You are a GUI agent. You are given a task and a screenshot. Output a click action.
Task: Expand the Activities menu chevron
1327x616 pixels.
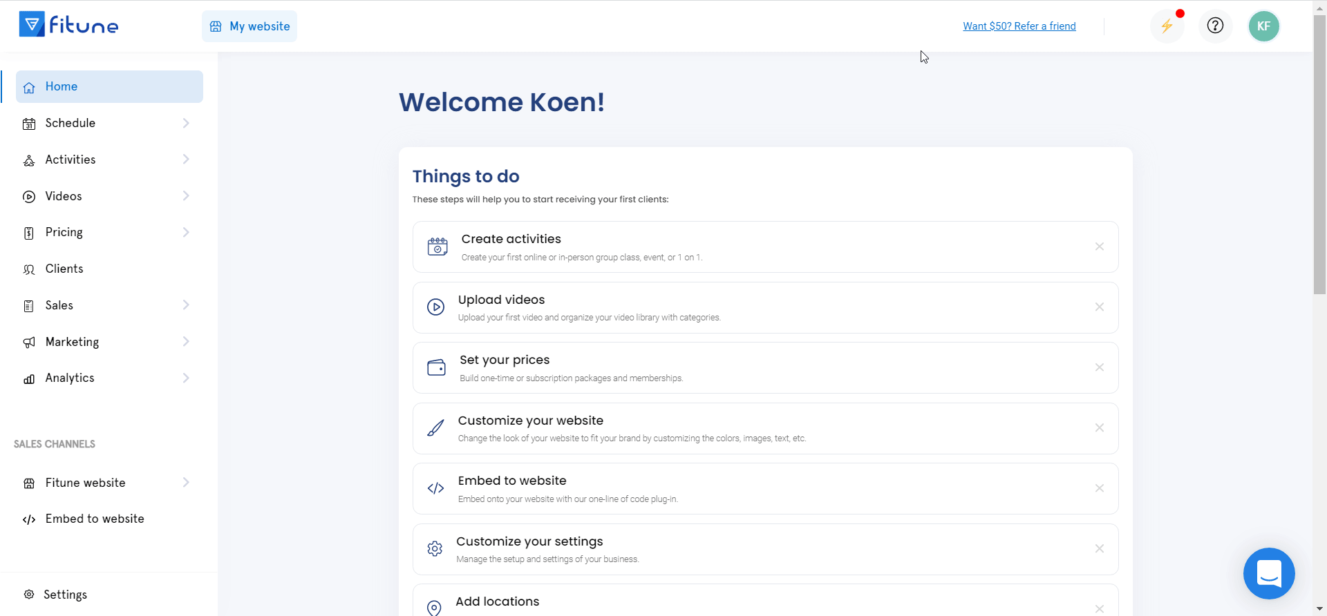[186, 160]
